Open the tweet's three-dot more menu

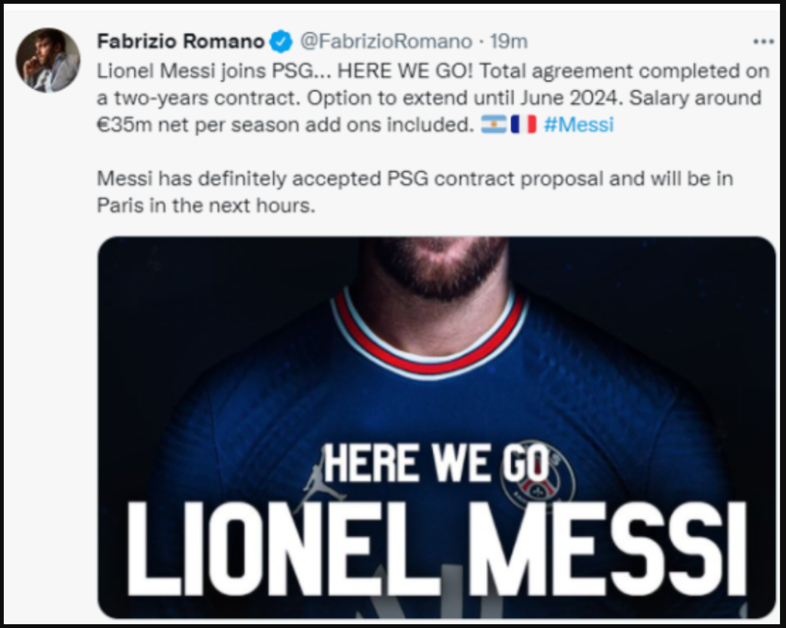pyautogui.click(x=763, y=41)
